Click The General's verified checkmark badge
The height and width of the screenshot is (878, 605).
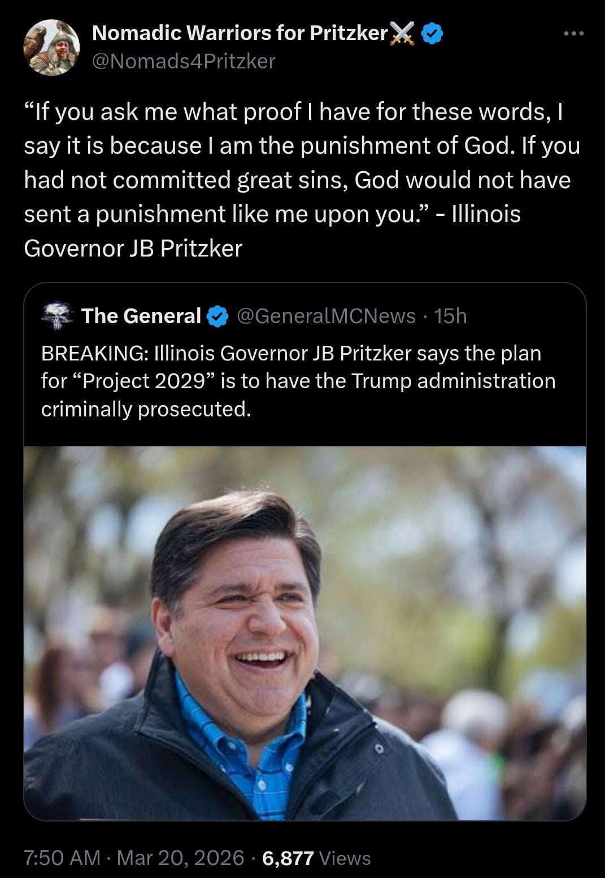click(x=217, y=316)
